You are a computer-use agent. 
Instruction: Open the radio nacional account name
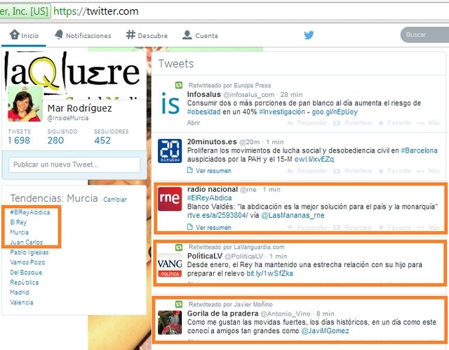pyautogui.click(x=213, y=189)
